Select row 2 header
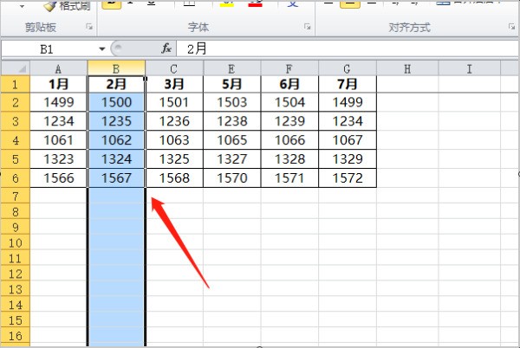Image resolution: width=520 pixels, height=348 pixels. [16, 102]
